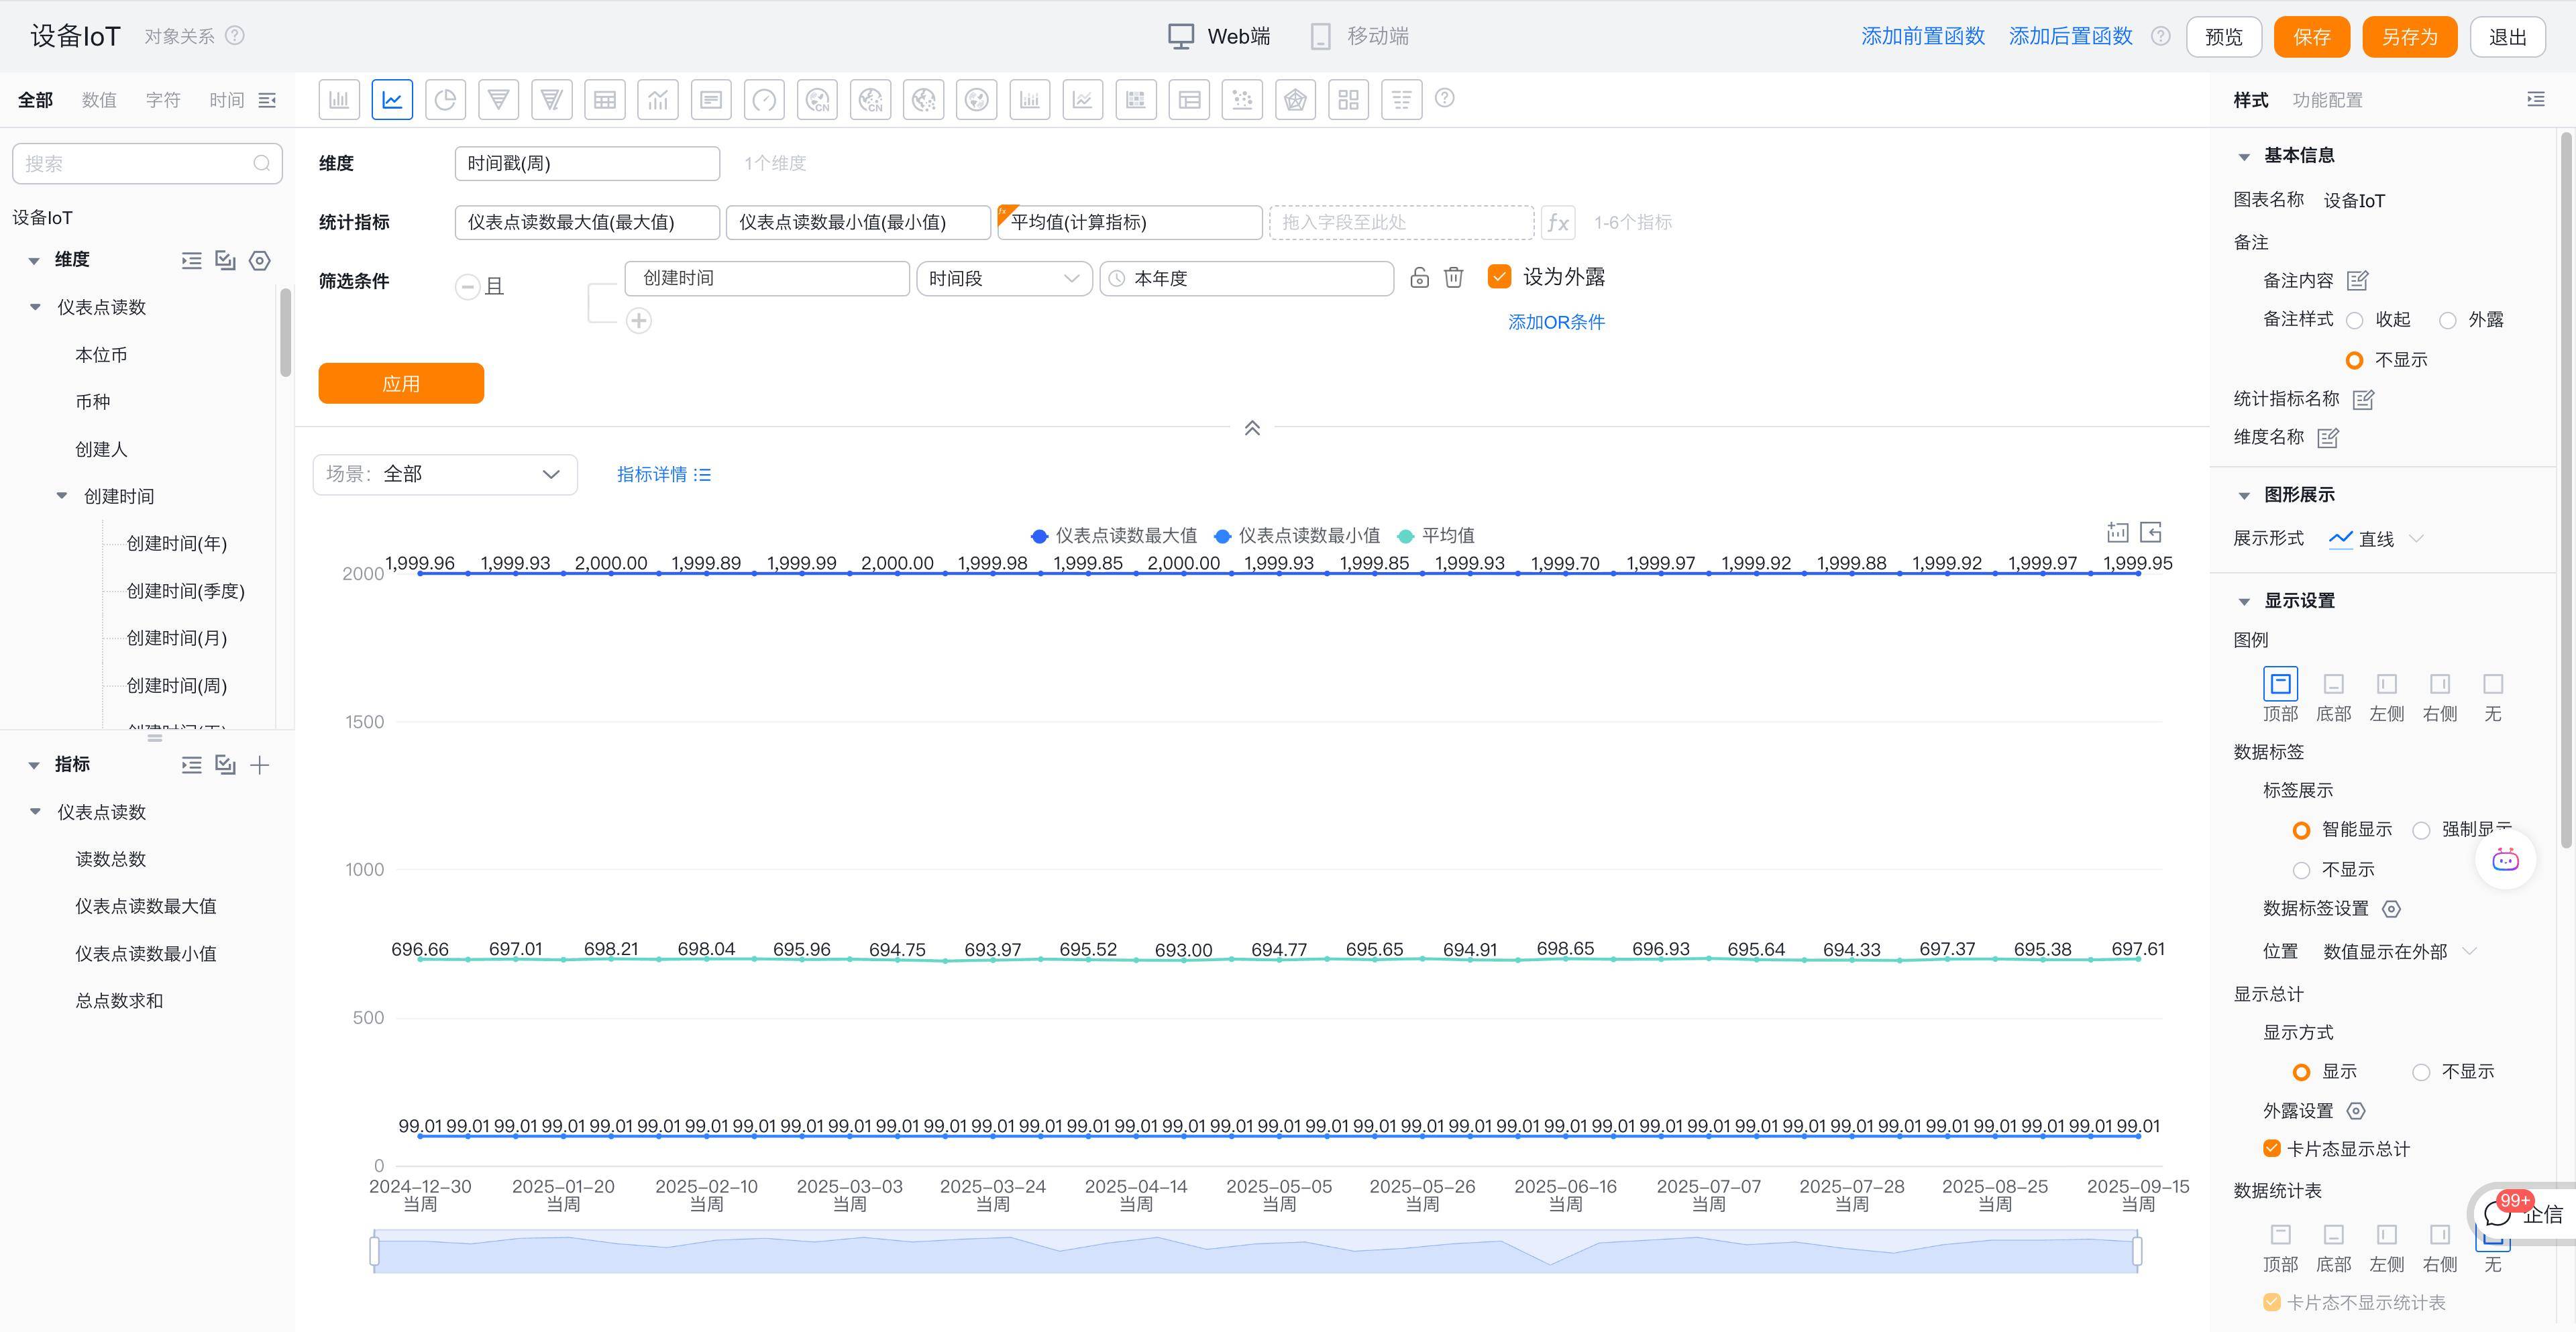Uncheck the 设为外露 checkbox
Screen dimensions: 2576x1332
(x=1498, y=277)
